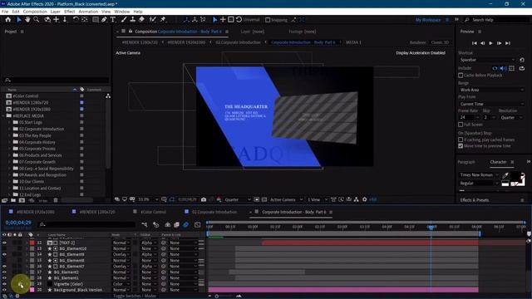The image size is (532, 299).
Task: Select the Eraser tool
Action: (141, 20)
